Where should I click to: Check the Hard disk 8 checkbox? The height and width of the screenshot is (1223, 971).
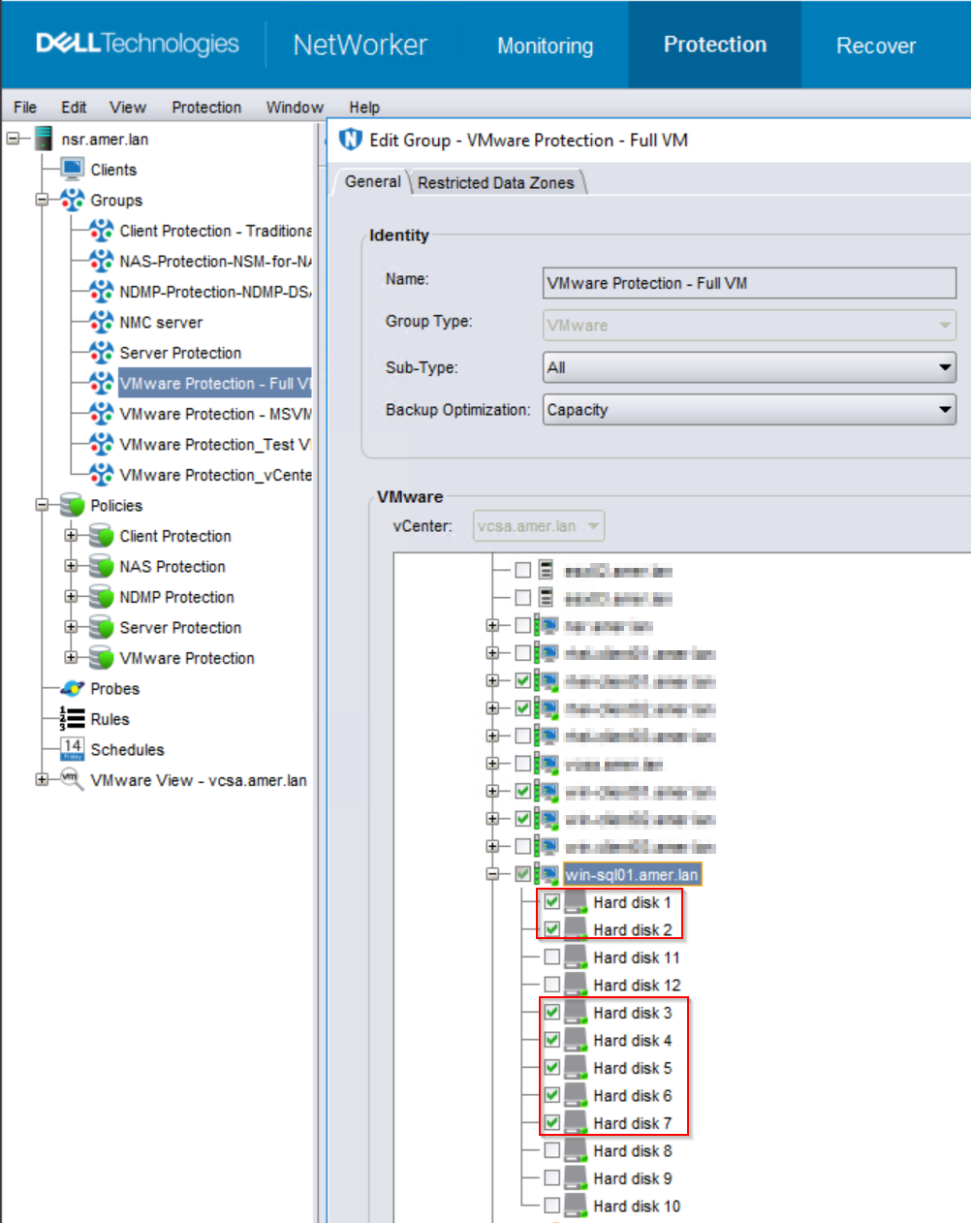pyautogui.click(x=551, y=1150)
